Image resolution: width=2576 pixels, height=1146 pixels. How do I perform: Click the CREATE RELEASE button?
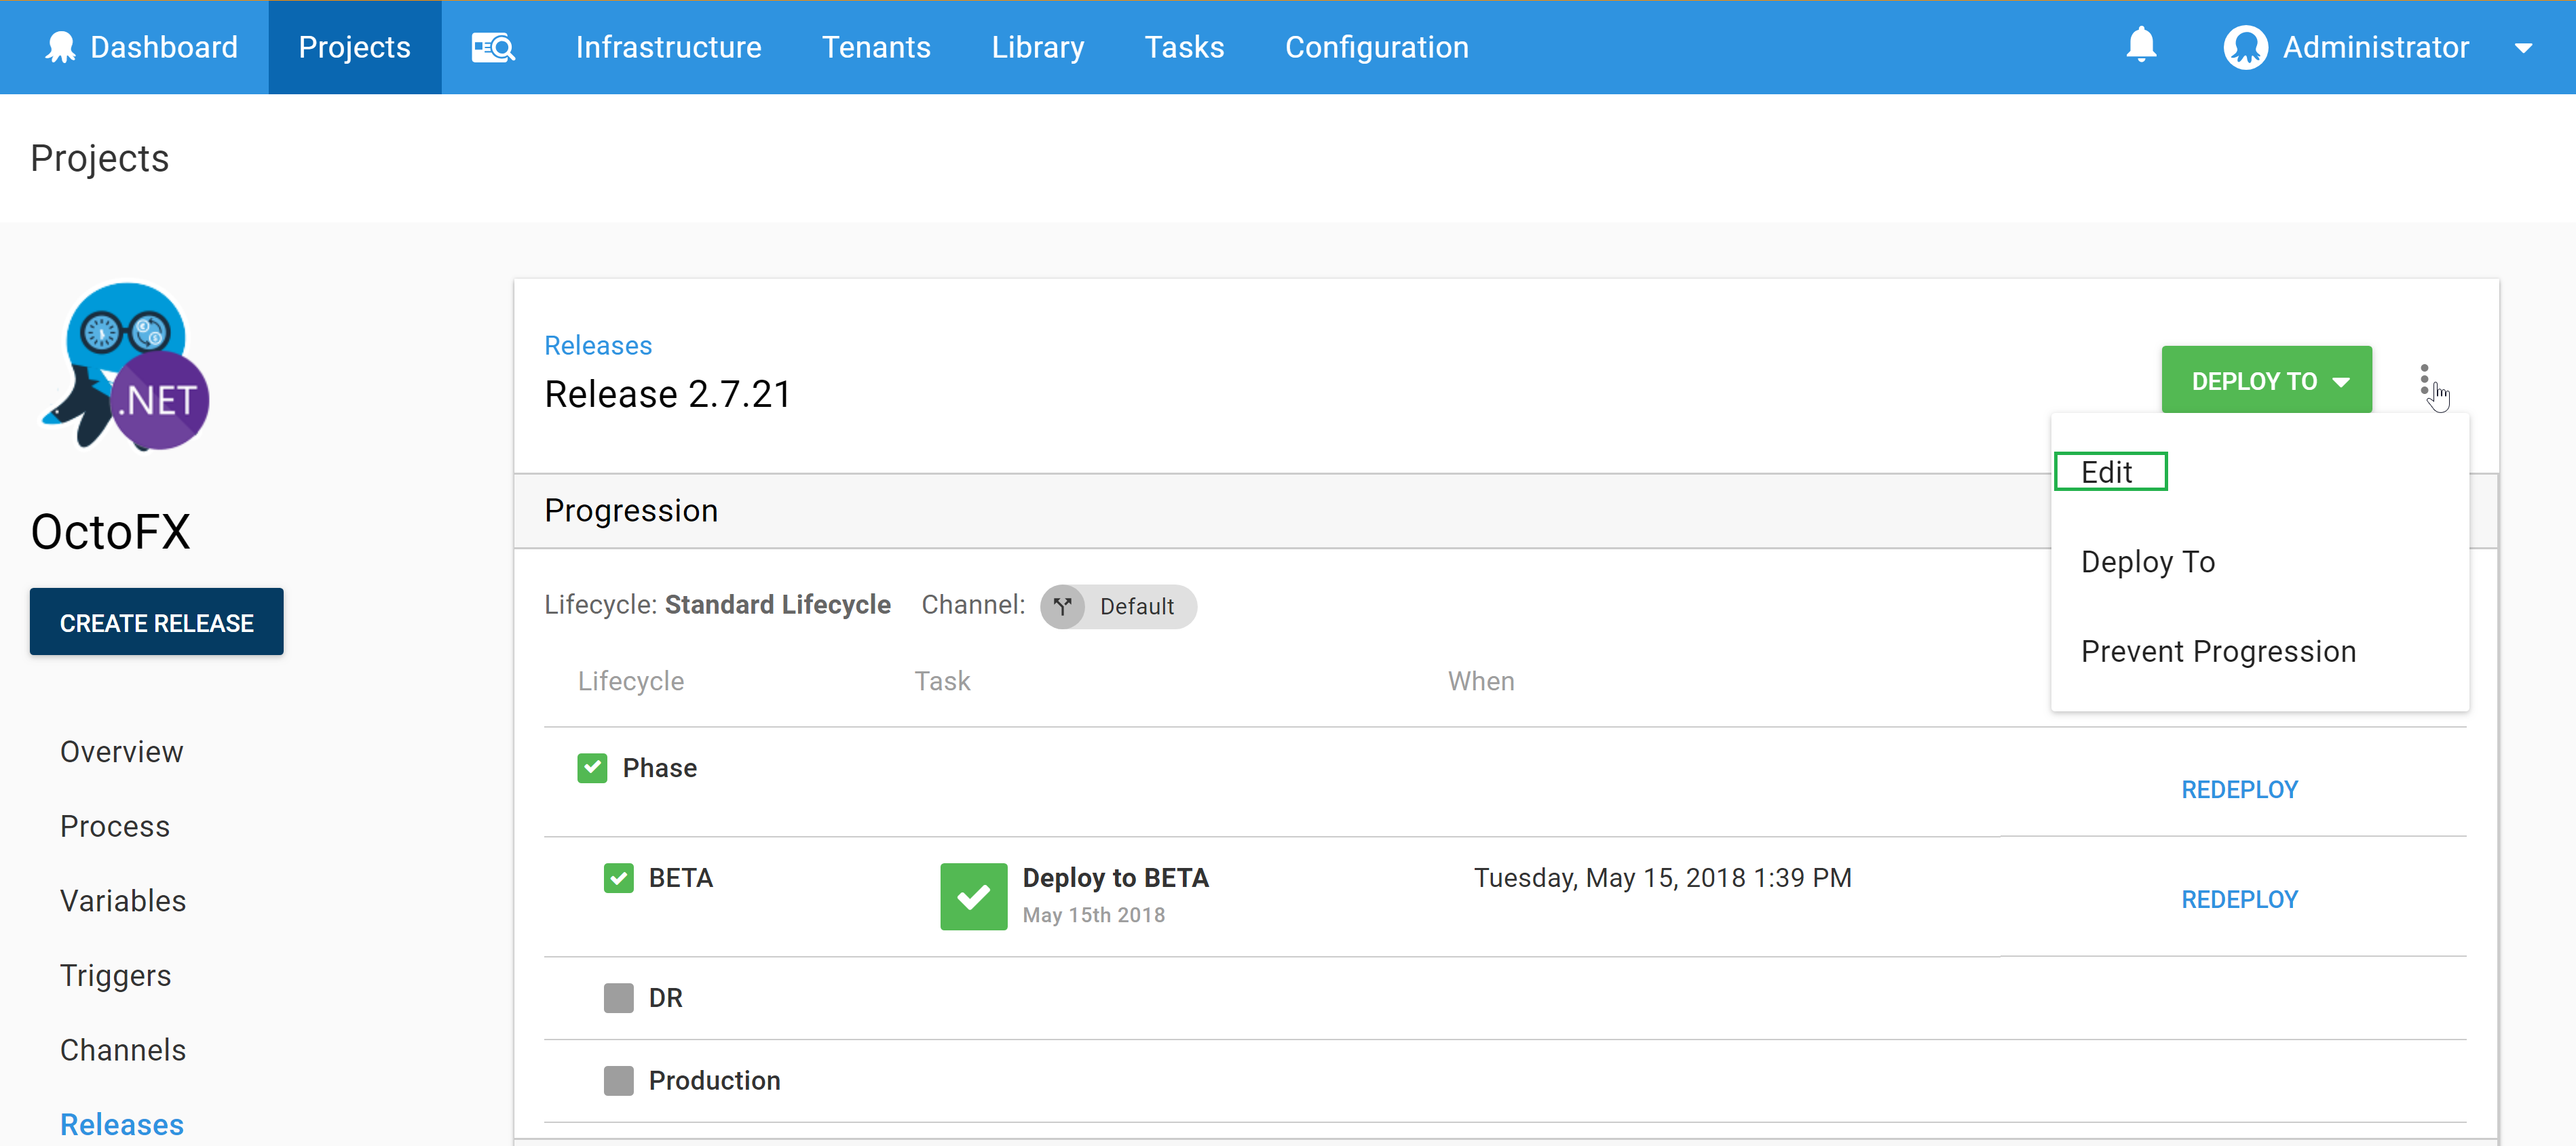pos(156,624)
